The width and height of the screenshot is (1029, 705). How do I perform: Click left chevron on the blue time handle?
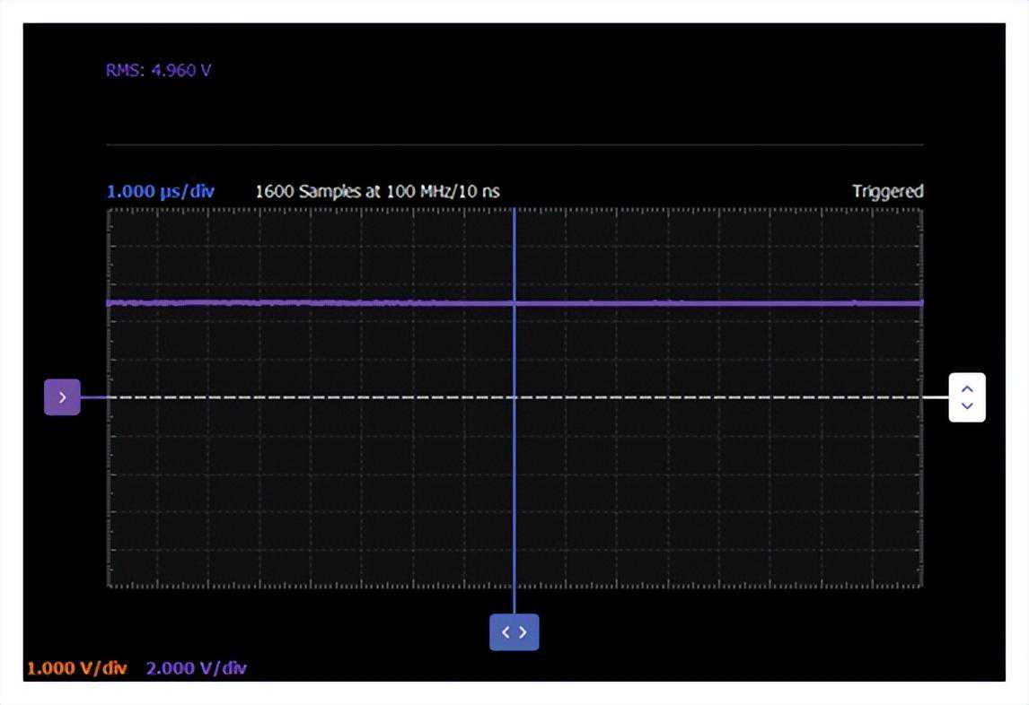click(x=506, y=632)
